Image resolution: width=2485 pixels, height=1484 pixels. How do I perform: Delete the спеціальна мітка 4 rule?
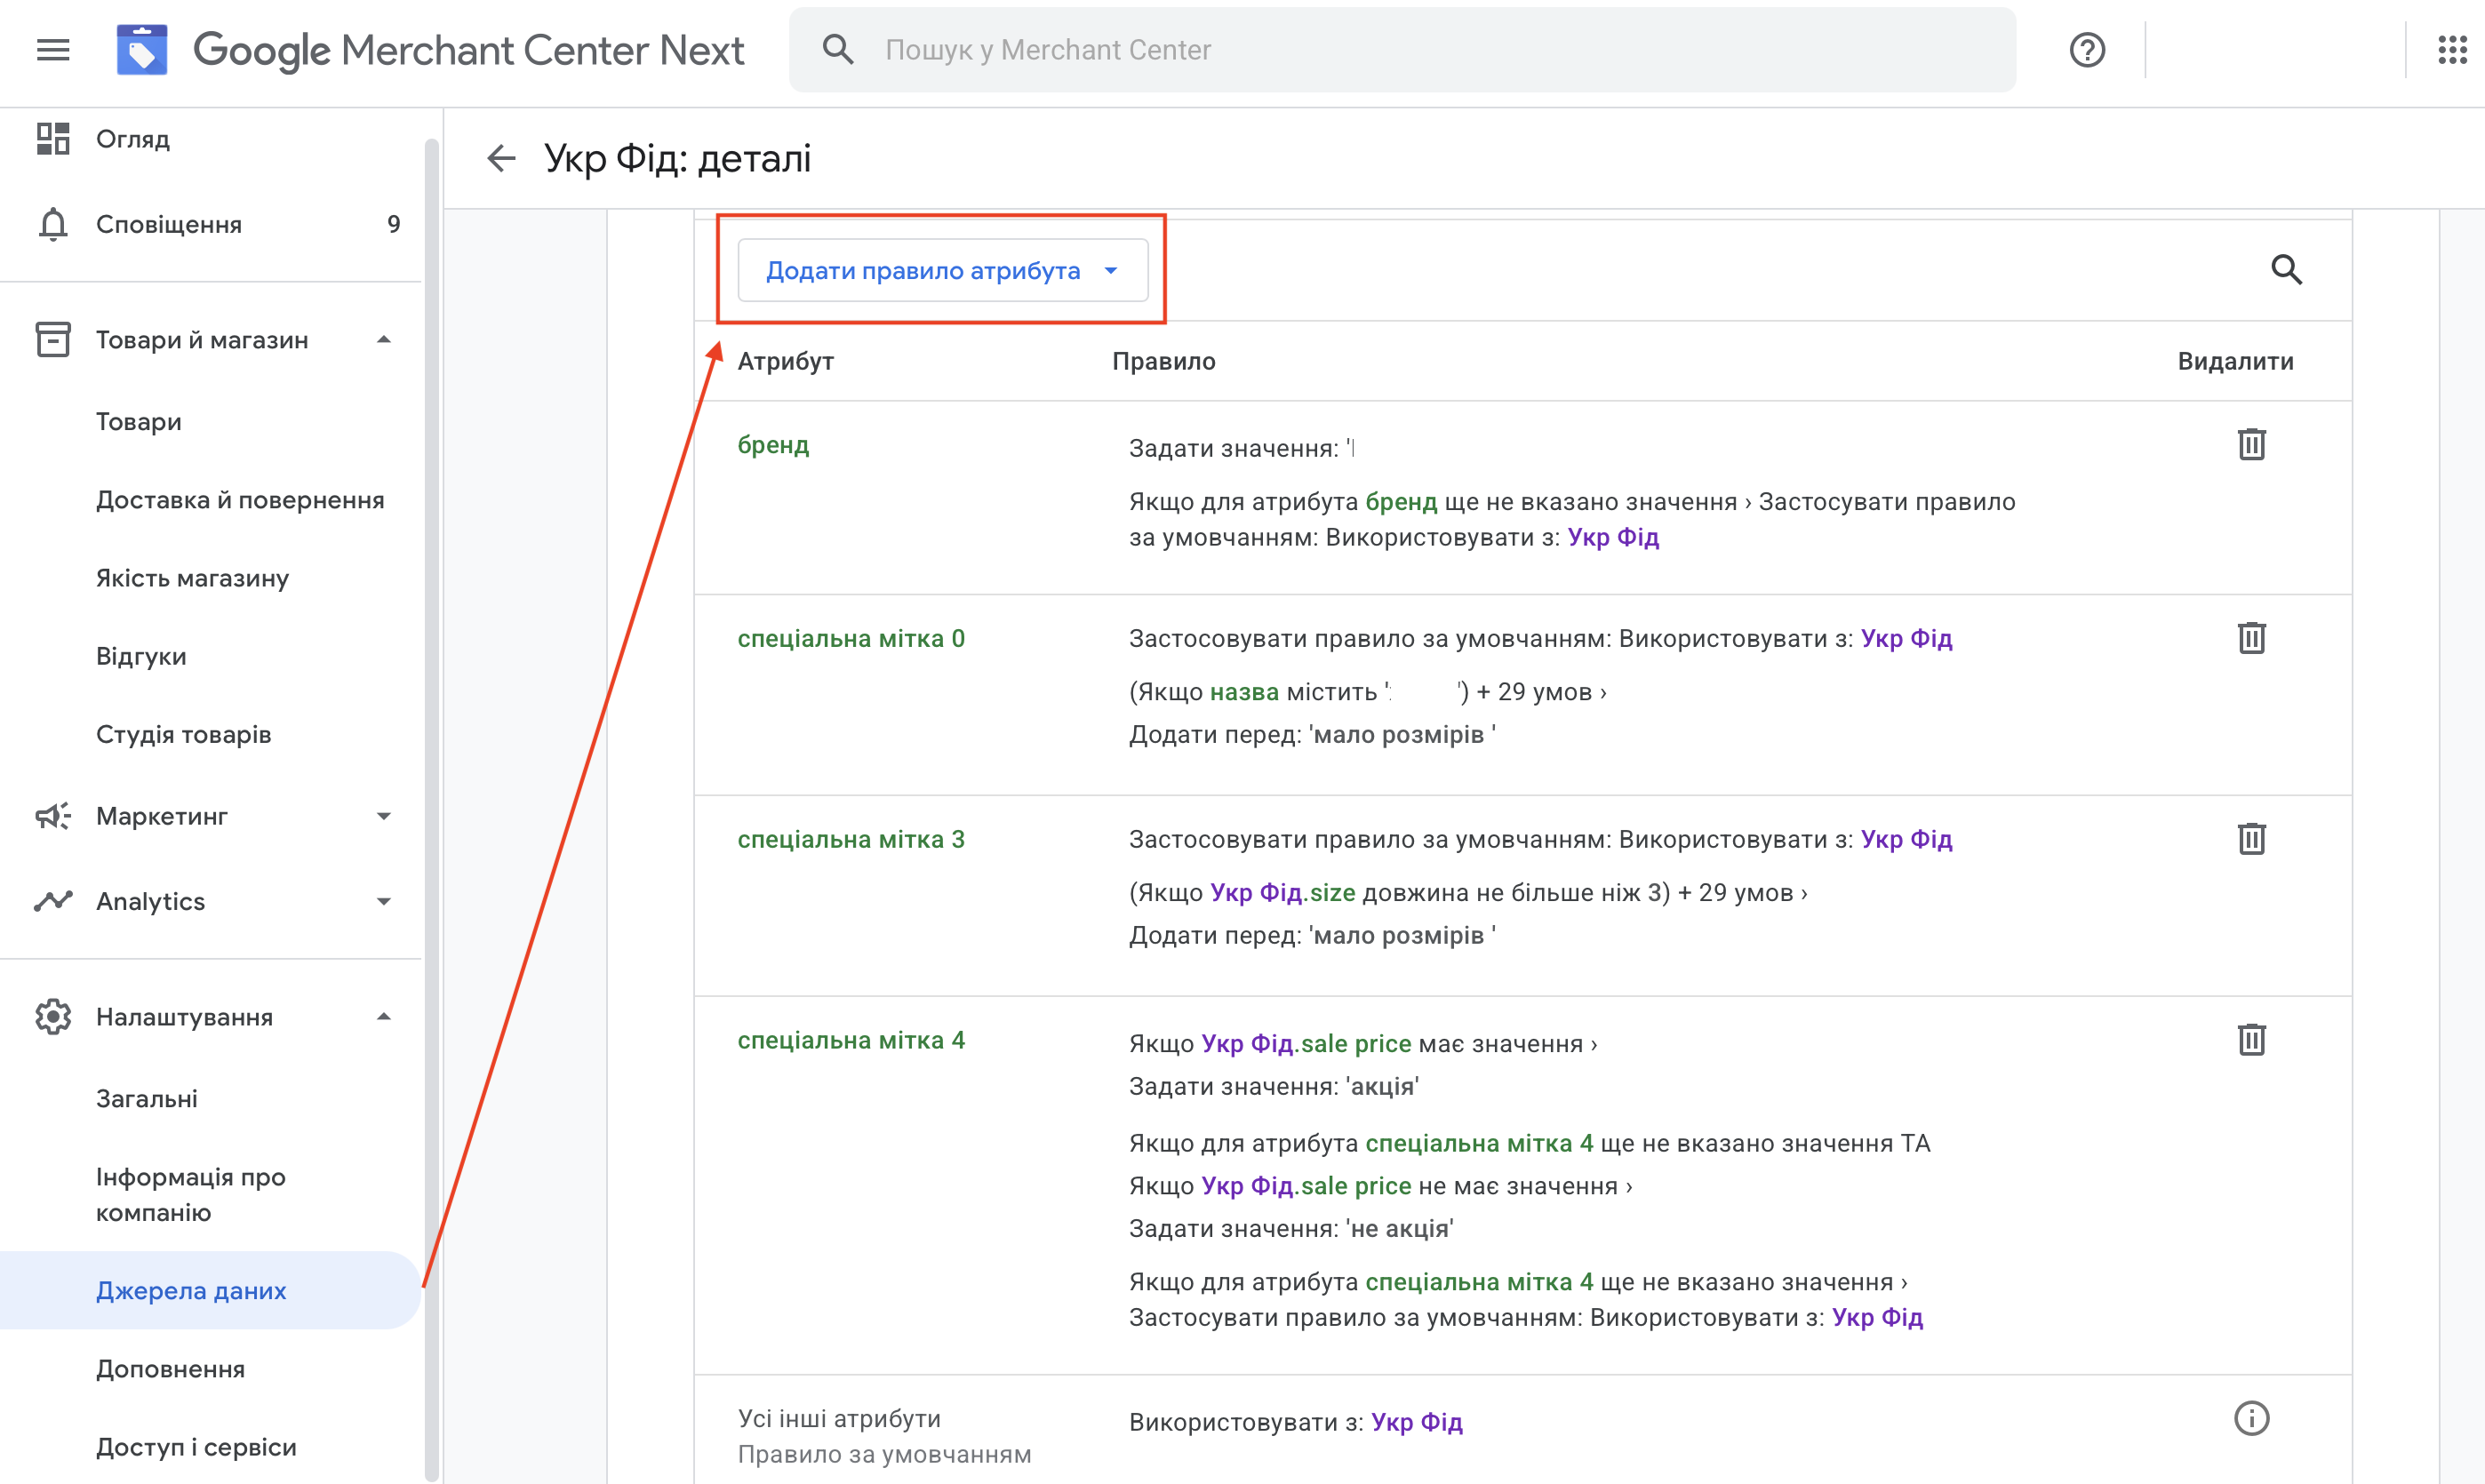click(x=2251, y=1040)
